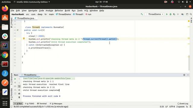Toggle the Project tool window stripe button
193x108 pixels.
[11, 23]
